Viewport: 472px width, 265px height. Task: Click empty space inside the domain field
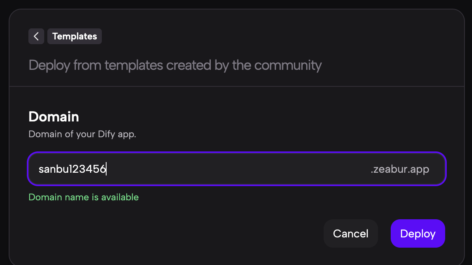237,169
